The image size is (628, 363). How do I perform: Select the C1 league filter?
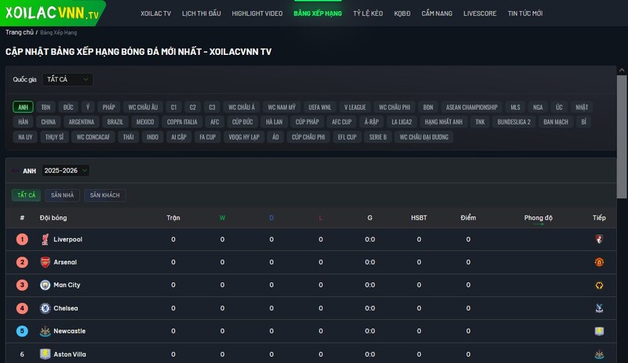click(x=173, y=107)
